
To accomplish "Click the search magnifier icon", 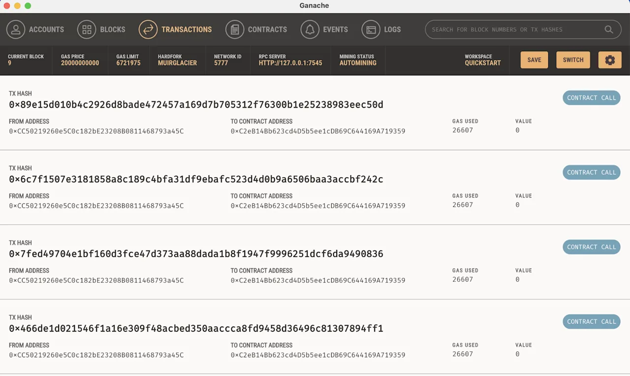I will [x=609, y=30].
